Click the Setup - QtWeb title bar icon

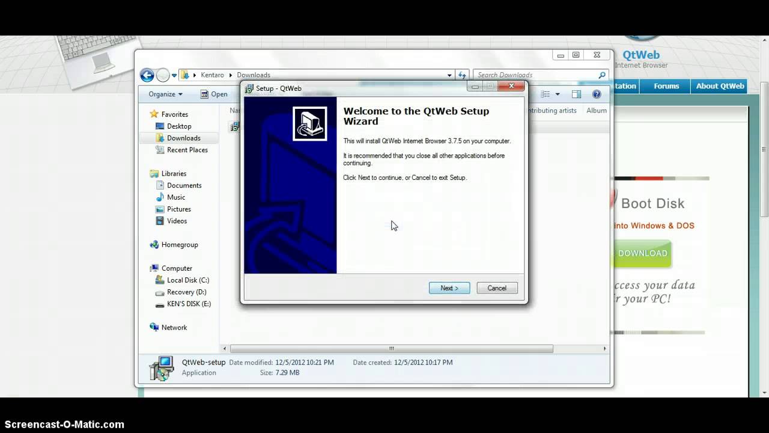249,88
